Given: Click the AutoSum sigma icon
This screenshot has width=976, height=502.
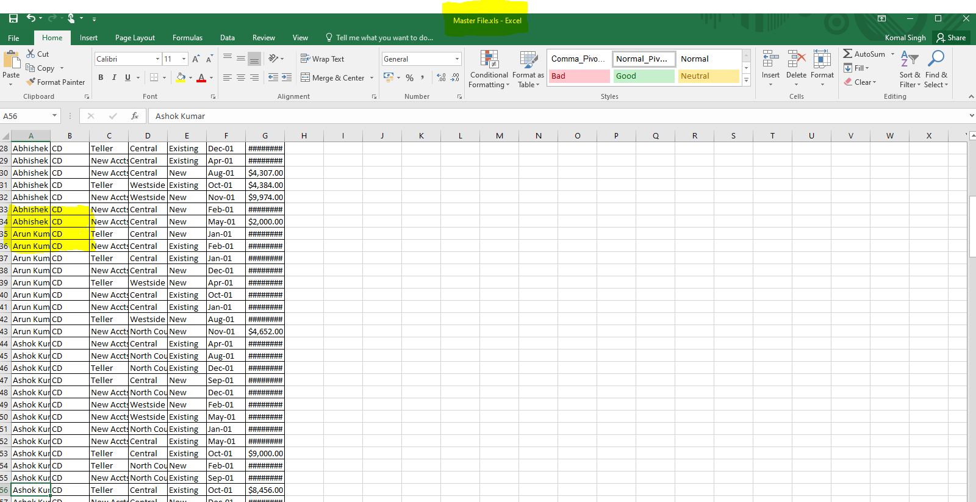Looking at the screenshot, I should click(848, 54).
